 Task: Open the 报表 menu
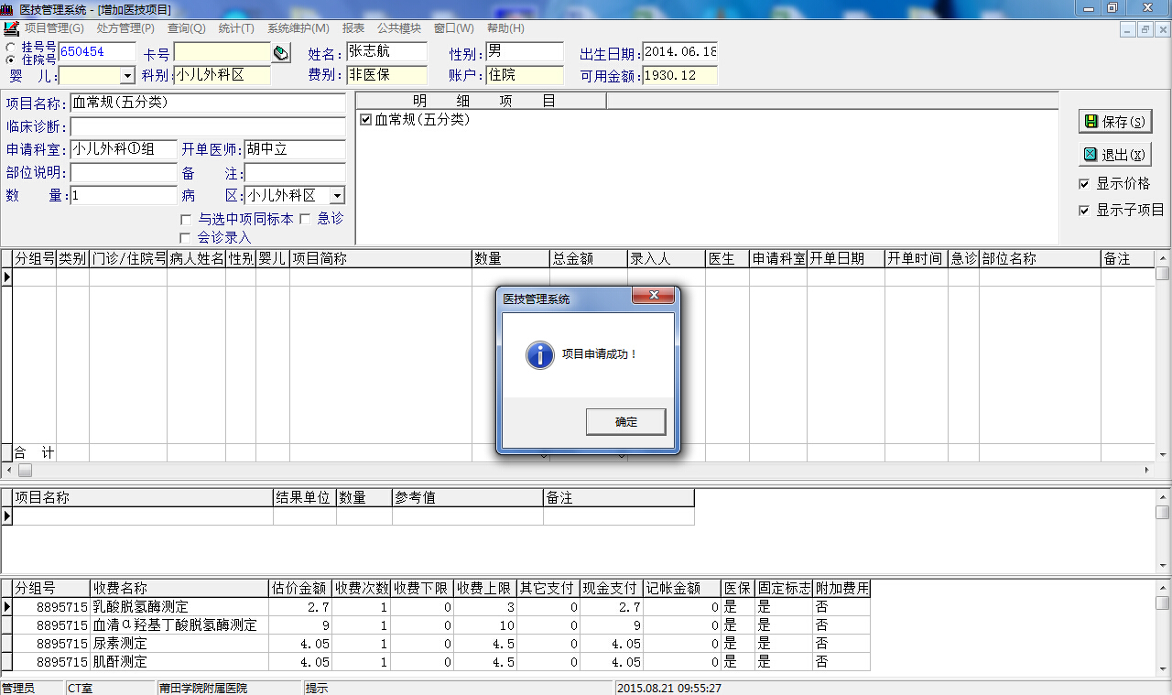[x=353, y=28]
